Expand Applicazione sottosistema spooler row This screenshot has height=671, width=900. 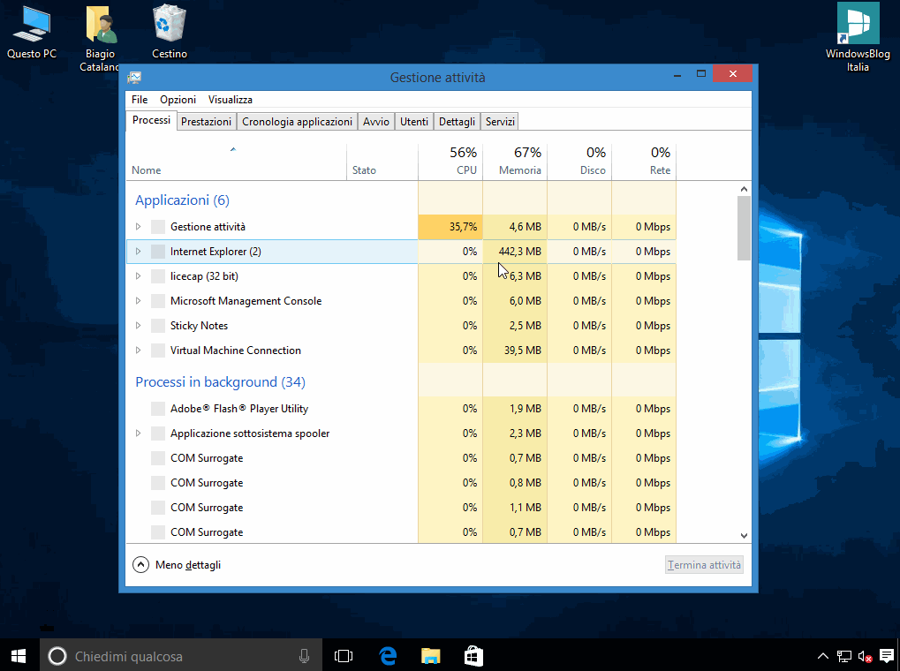click(139, 434)
